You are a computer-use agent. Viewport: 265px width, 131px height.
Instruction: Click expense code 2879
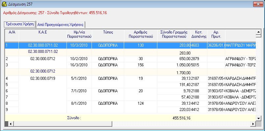[195, 59]
